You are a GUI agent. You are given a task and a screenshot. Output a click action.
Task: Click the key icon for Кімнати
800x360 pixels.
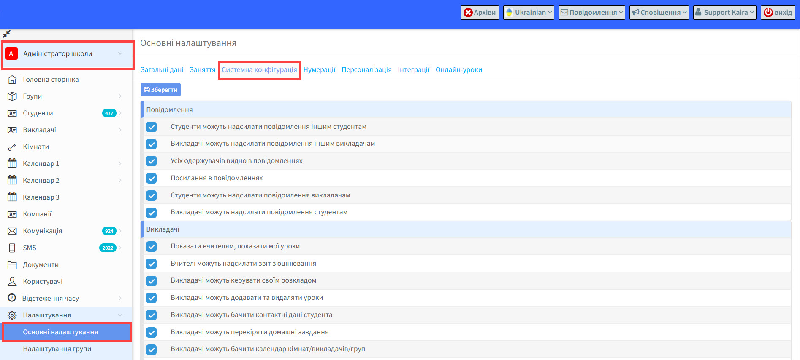click(12, 147)
